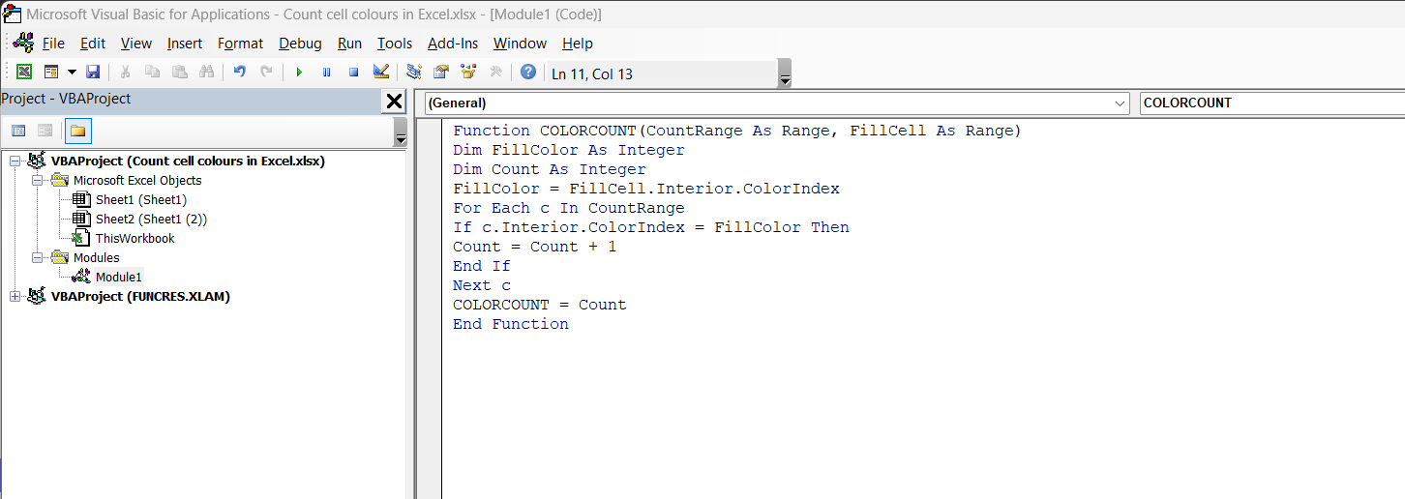
Task: Collapse the Modules folder
Action: (37, 257)
